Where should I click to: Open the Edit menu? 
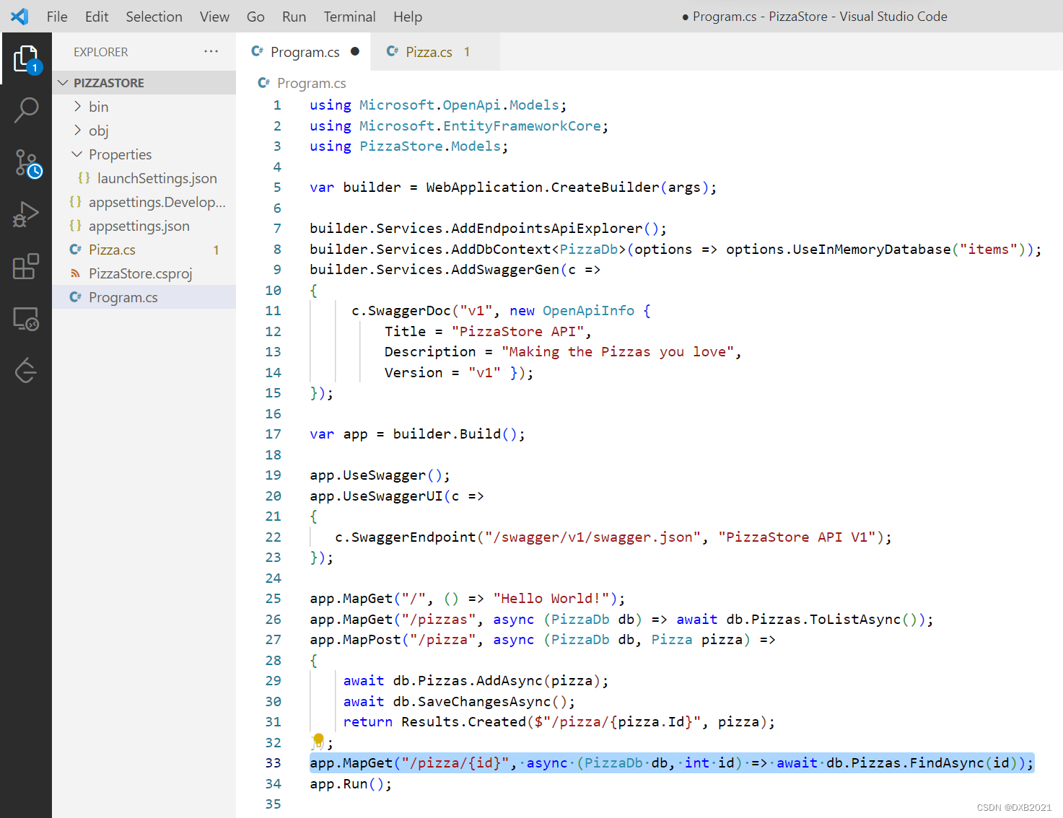pos(97,17)
